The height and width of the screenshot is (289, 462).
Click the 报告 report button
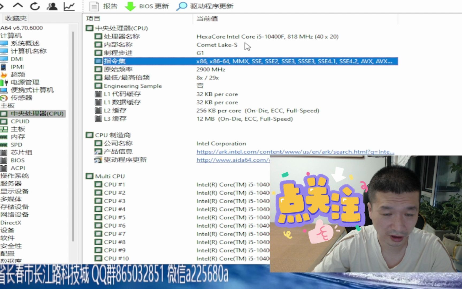click(x=103, y=6)
